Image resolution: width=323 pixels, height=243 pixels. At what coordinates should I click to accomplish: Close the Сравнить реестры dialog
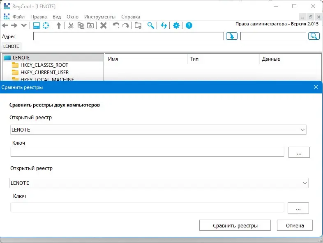(x=316, y=87)
